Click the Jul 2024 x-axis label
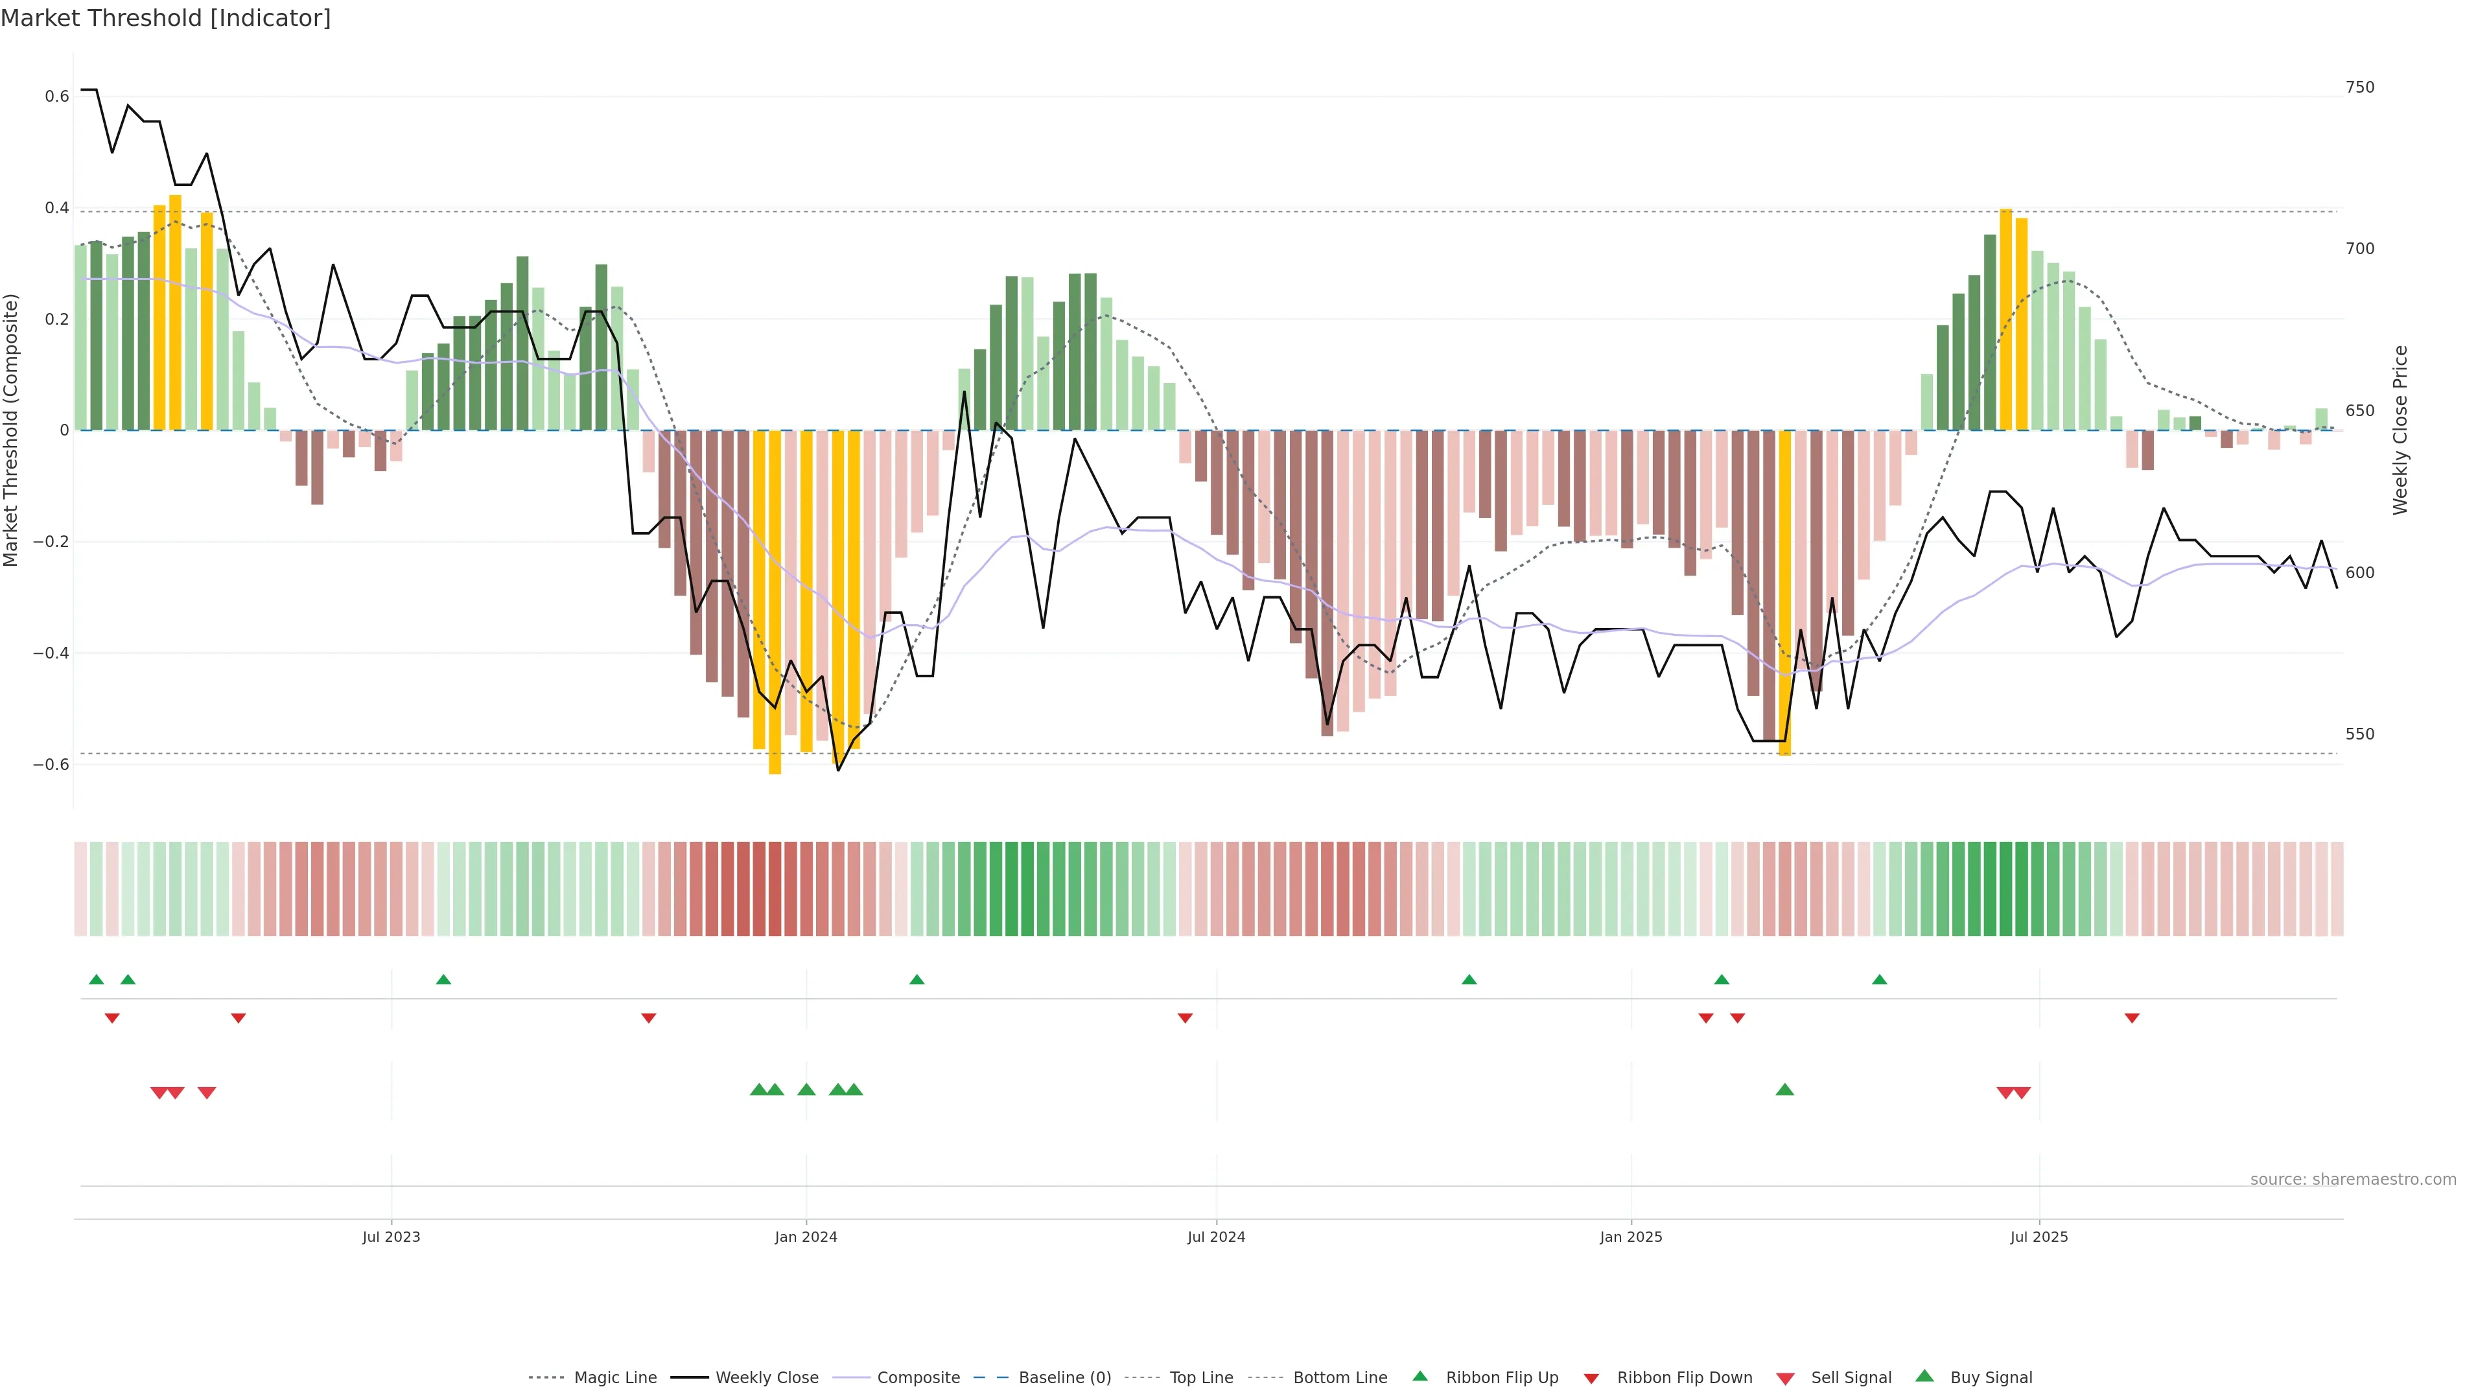This screenshot has height=1400, width=2489. [1217, 1237]
